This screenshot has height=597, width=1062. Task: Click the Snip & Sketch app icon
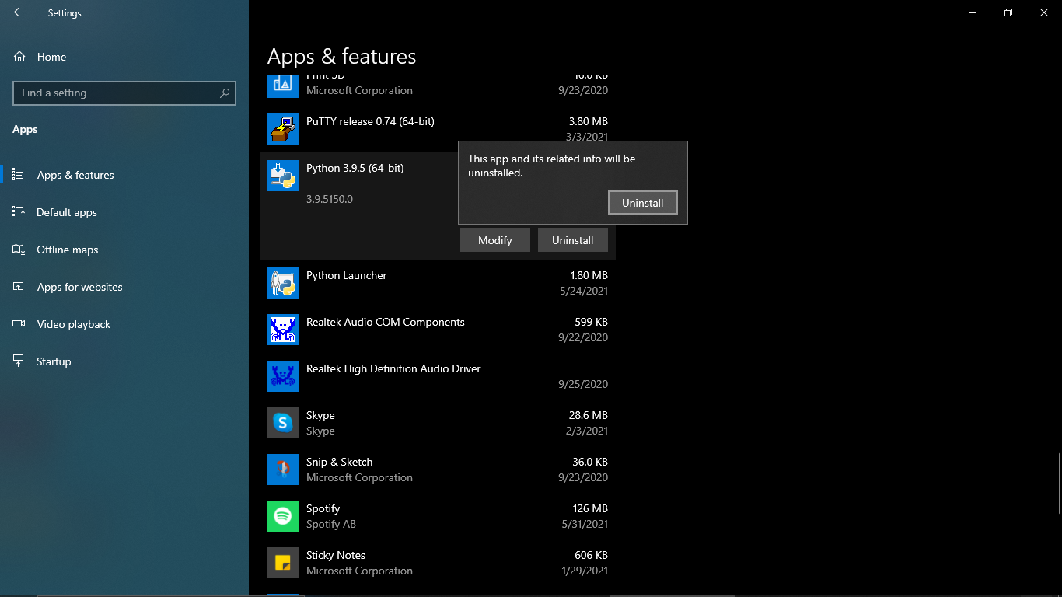[x=282, y=470]
